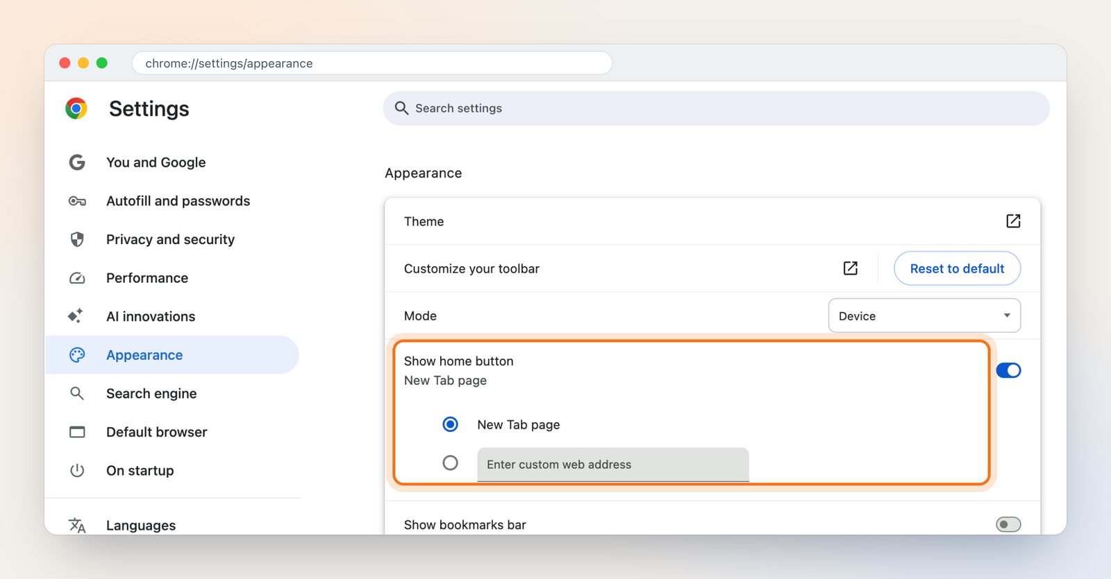Viewport: 1111px width, 579px height.
Task: Click the green fullscreen window button
Action: coord(102,63)
